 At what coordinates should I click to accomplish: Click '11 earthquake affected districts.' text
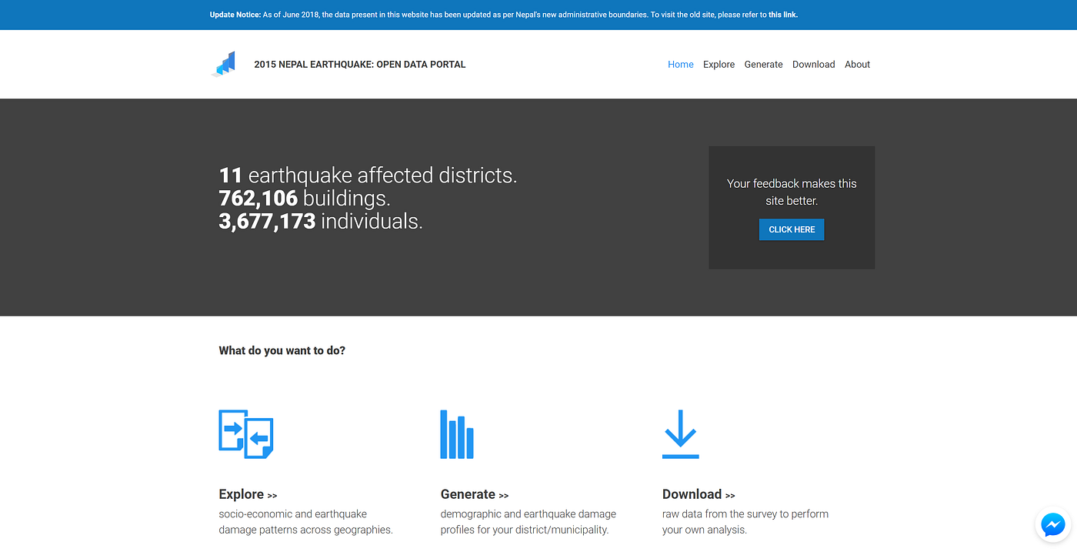368,176
